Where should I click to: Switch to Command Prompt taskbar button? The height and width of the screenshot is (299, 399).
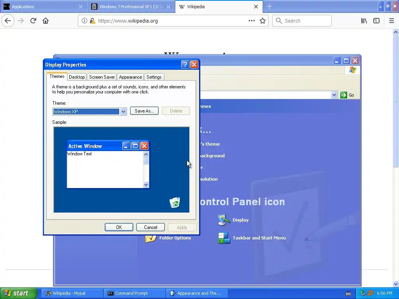click(134, 293)
